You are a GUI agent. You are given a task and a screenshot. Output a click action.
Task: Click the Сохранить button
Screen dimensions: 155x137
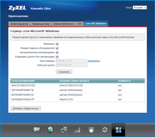click(x=64, y=72)
